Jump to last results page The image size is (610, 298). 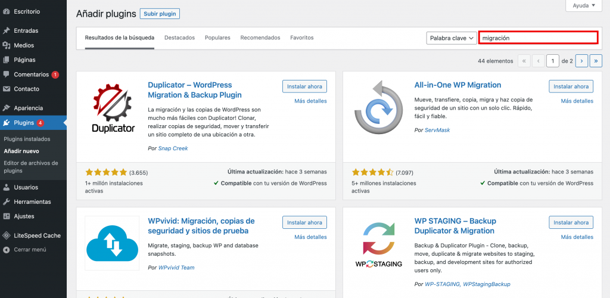click(596, 61)
